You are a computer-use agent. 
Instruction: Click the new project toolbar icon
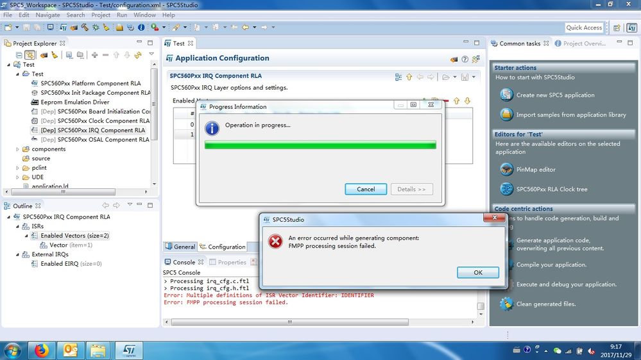(x=8, y=28)
